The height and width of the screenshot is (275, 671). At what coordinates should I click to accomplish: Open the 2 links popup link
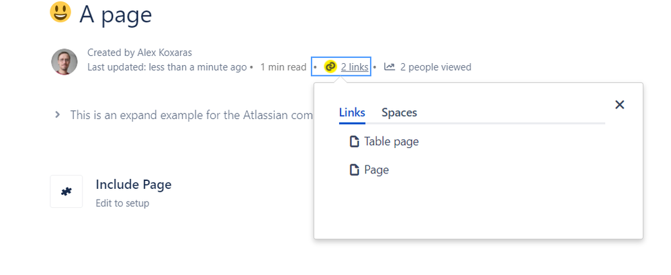click(x=355, y=67)
